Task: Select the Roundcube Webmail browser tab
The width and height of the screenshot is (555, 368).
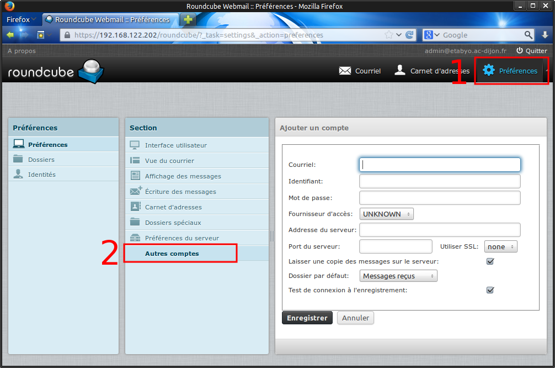Action: (111, 19)
